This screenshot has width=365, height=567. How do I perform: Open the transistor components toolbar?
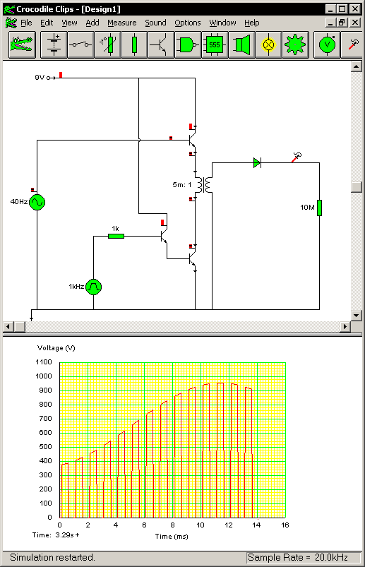pyautogui.click(x=161, y=45)
